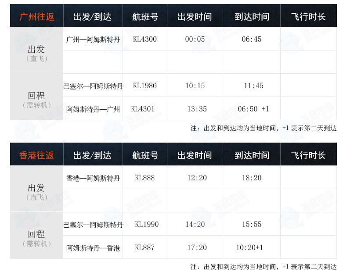Click the 阿姆斯特丹—香港 route cell
The height and width of the screenshot is (276, 347).
point(93,248)
